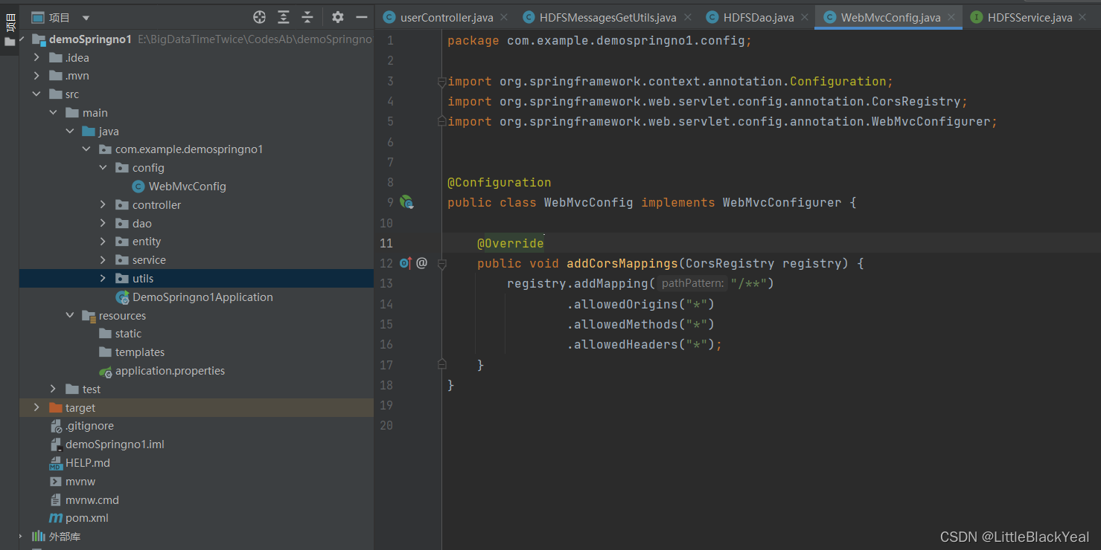This screenshot has width=1101, height=550.
Task: Switch to HDFSDao.java tab
Action: click(759, 17)
